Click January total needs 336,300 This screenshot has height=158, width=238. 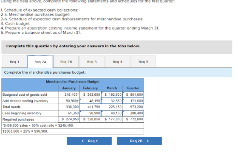(x=69, y=107)
